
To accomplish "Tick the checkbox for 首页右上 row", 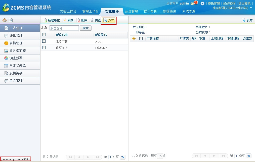I will [x=44, y=47].
